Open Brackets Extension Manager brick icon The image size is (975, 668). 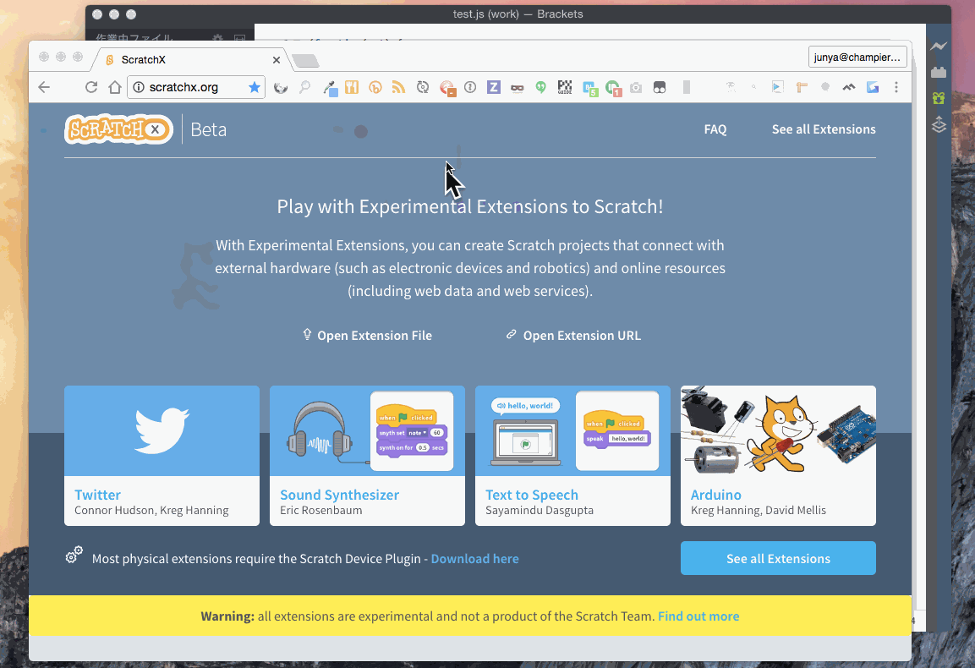pyautogui.click(x=939, y=72)
